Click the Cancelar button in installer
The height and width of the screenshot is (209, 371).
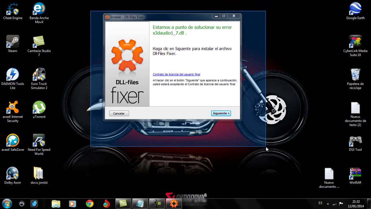[x=119, y=113]
